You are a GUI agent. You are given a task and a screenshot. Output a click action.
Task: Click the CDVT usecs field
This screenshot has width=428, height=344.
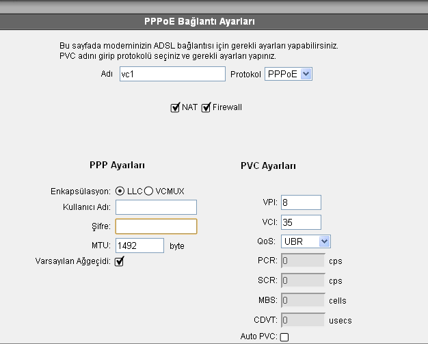(x=302, y=319)
